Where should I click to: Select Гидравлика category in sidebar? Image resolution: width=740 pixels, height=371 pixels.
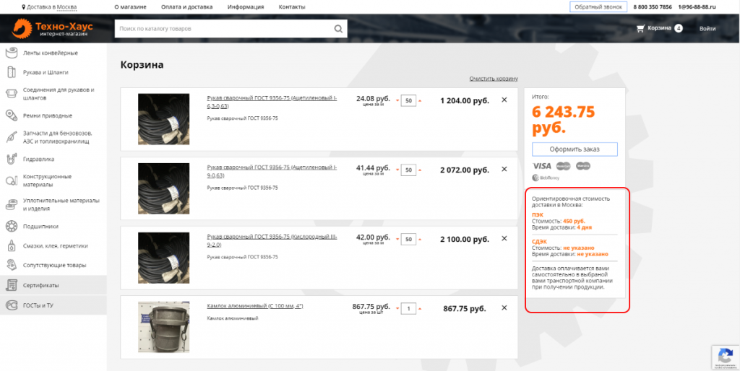[39, 159]
